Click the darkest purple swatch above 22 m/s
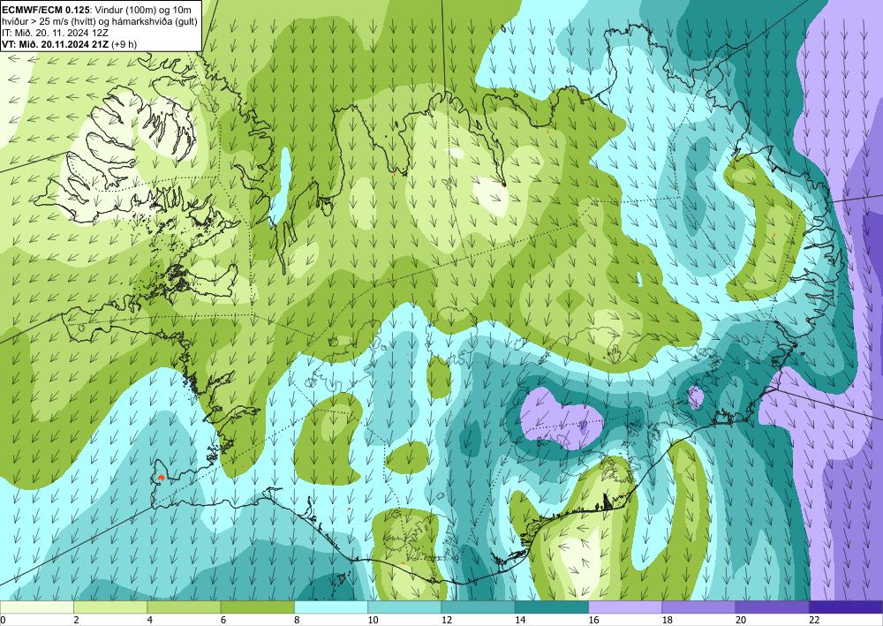The height and width of the screenshot is (626, 883). [x=846, y=607]
